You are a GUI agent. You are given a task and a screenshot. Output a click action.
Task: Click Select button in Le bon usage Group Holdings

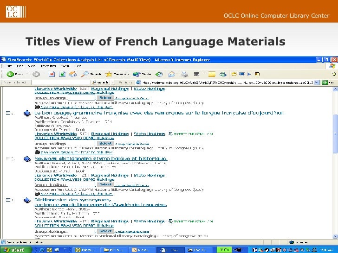(x=105, y=143)
